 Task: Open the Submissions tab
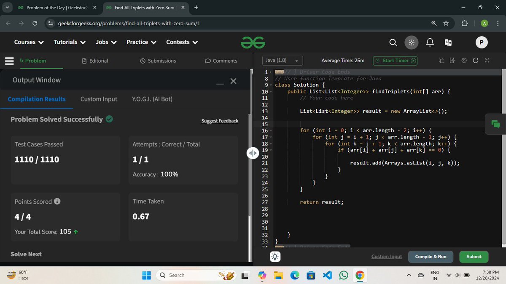pyautogui.click(x=158, y=61)
